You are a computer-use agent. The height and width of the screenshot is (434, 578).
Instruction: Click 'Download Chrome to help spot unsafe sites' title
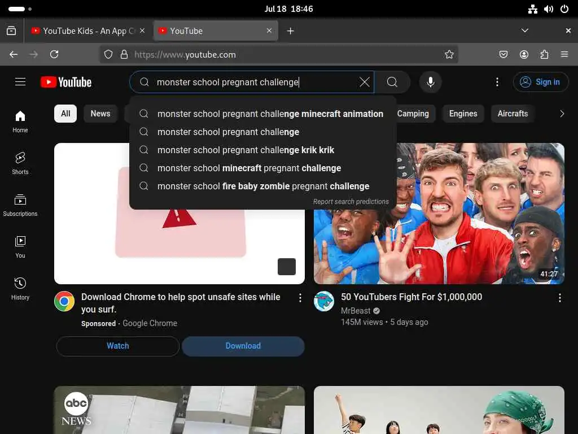pos(181,303)
